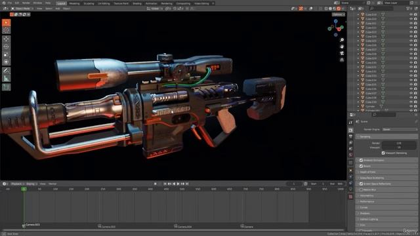Viewport: 420px width, 236px height.
Task: Switch perspective/orthographic view icon
Action: (x=342, y=60)
